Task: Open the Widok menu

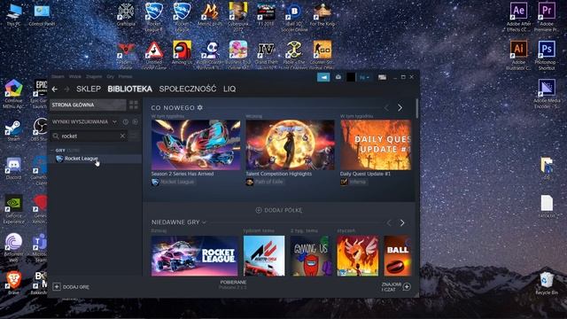Action: click(74, 77)
